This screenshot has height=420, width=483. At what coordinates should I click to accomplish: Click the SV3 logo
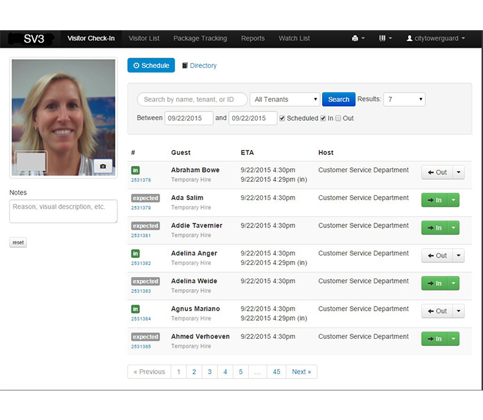(34, 39)
